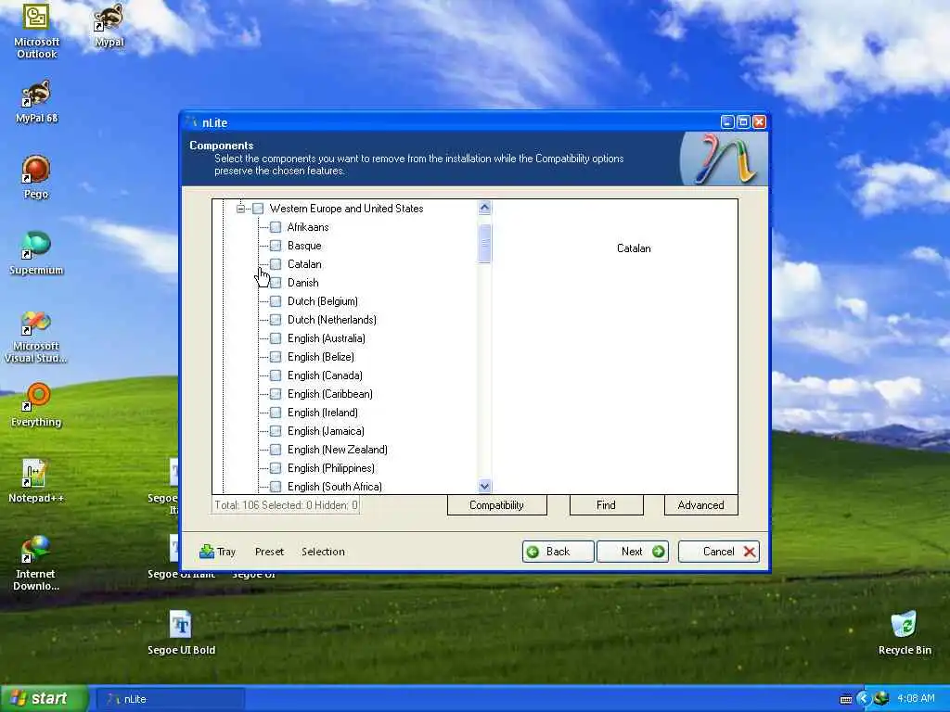Click the nLite taskbar button
950x712 pixels.
(171, 699)
